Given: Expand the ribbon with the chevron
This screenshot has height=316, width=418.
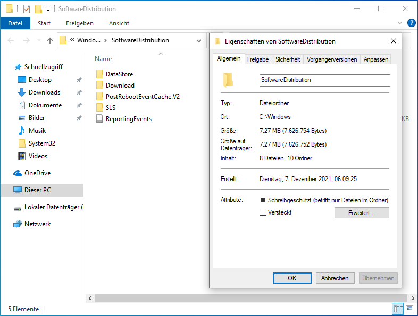Looking at the screenshot, I should (x=400, y=23).
